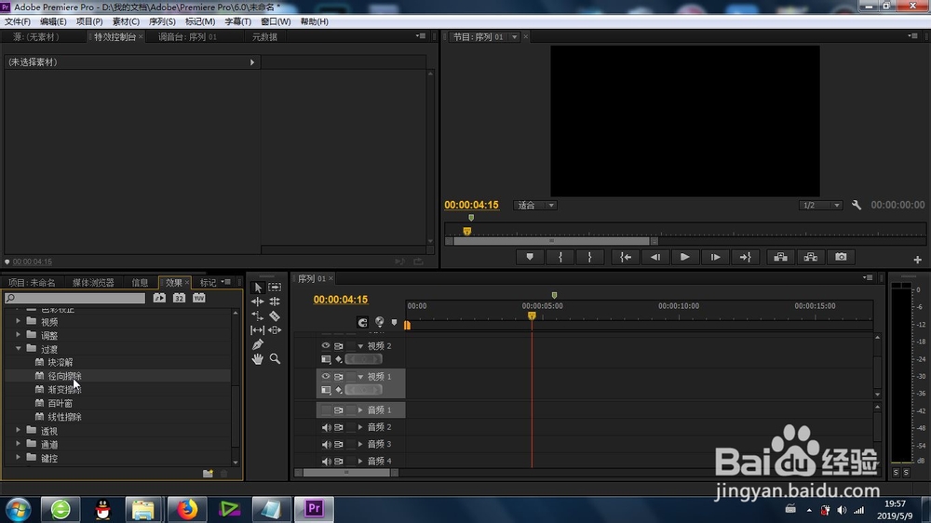Mark Out point in program monitor

(x=589, y=257)
